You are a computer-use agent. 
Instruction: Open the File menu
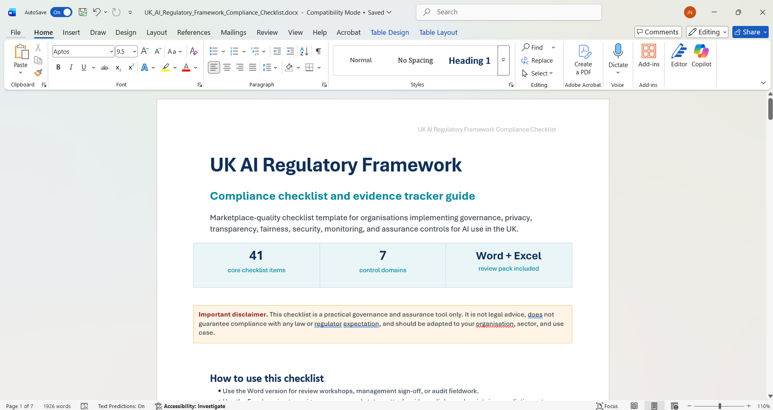(x=16, y=32)
